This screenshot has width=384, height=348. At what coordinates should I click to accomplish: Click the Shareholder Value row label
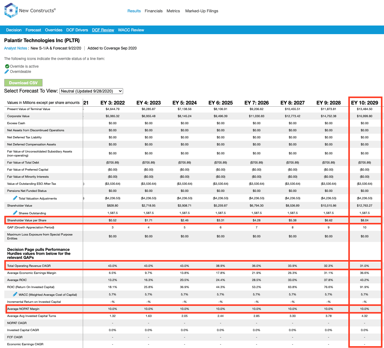[20, 206]
